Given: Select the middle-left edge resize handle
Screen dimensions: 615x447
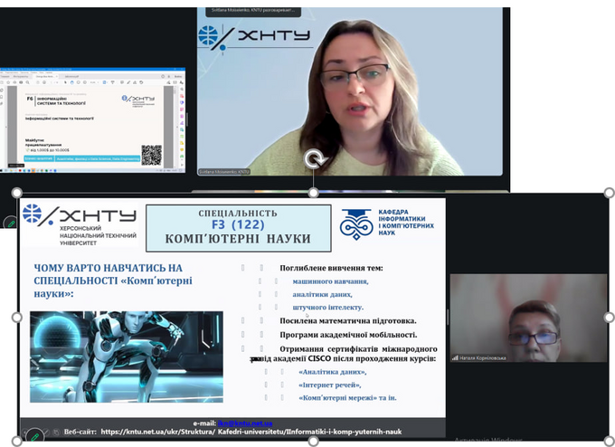Looking at the screenshot, I should [x=16, y=318].
